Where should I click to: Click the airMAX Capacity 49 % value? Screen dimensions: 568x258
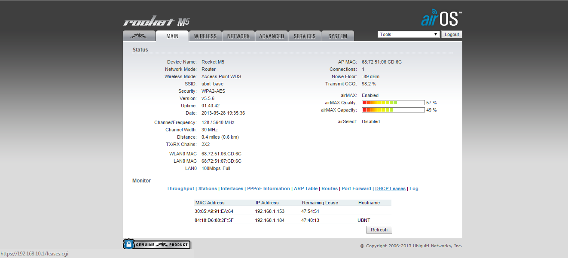(x=431, y=110)
